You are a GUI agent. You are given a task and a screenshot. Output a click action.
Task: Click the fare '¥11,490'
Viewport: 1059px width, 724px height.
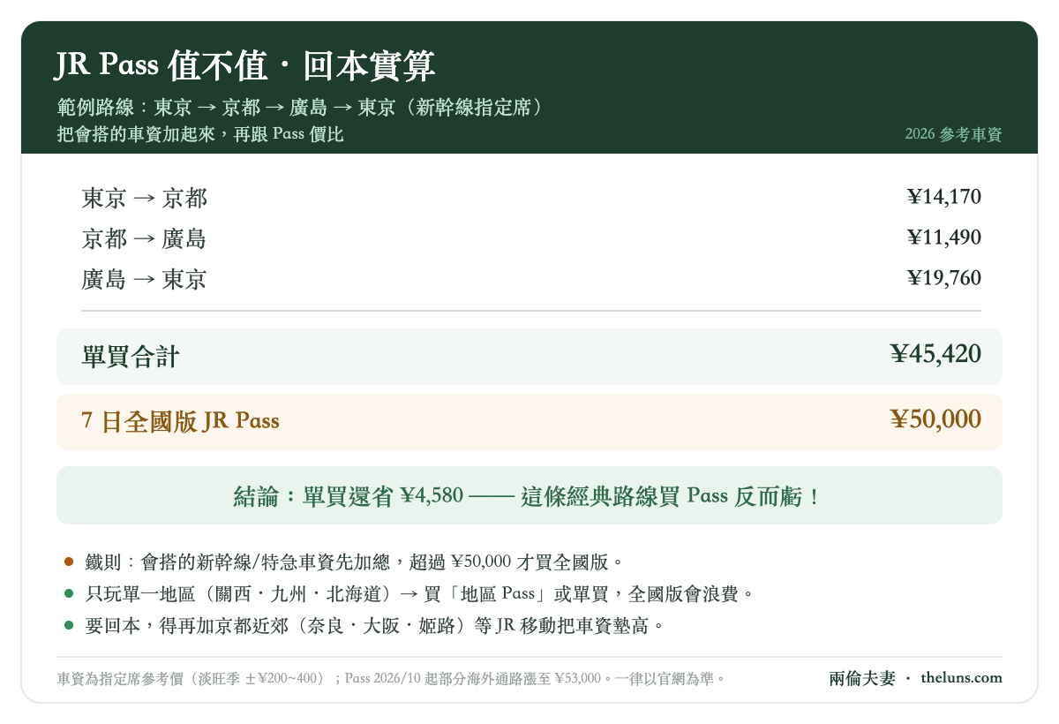coord(943,238)
